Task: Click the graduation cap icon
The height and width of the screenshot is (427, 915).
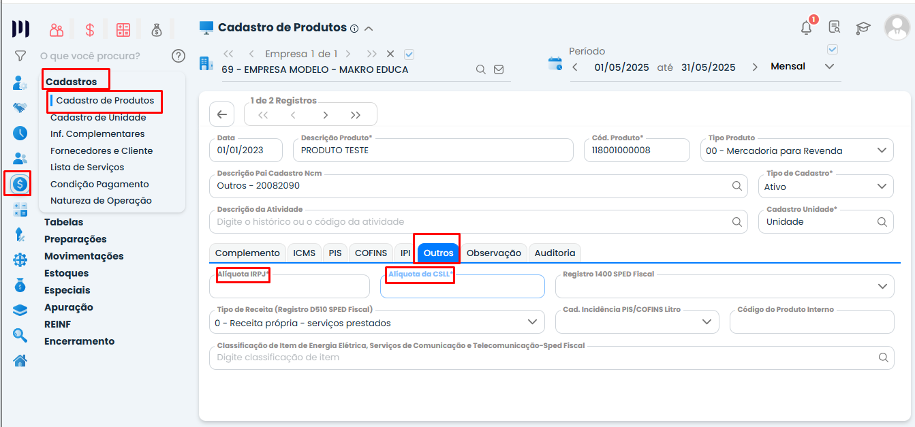Action: pos(863,28)
